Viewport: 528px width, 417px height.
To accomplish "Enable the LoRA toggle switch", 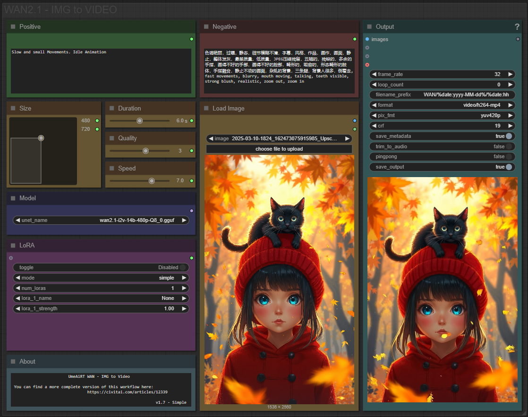I will pos(182,267).
